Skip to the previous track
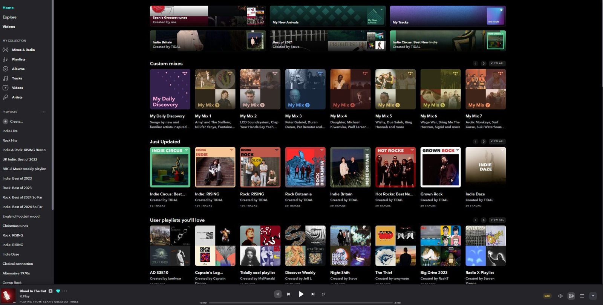Viewport: 603px width, 305px height. click(288, 294)
